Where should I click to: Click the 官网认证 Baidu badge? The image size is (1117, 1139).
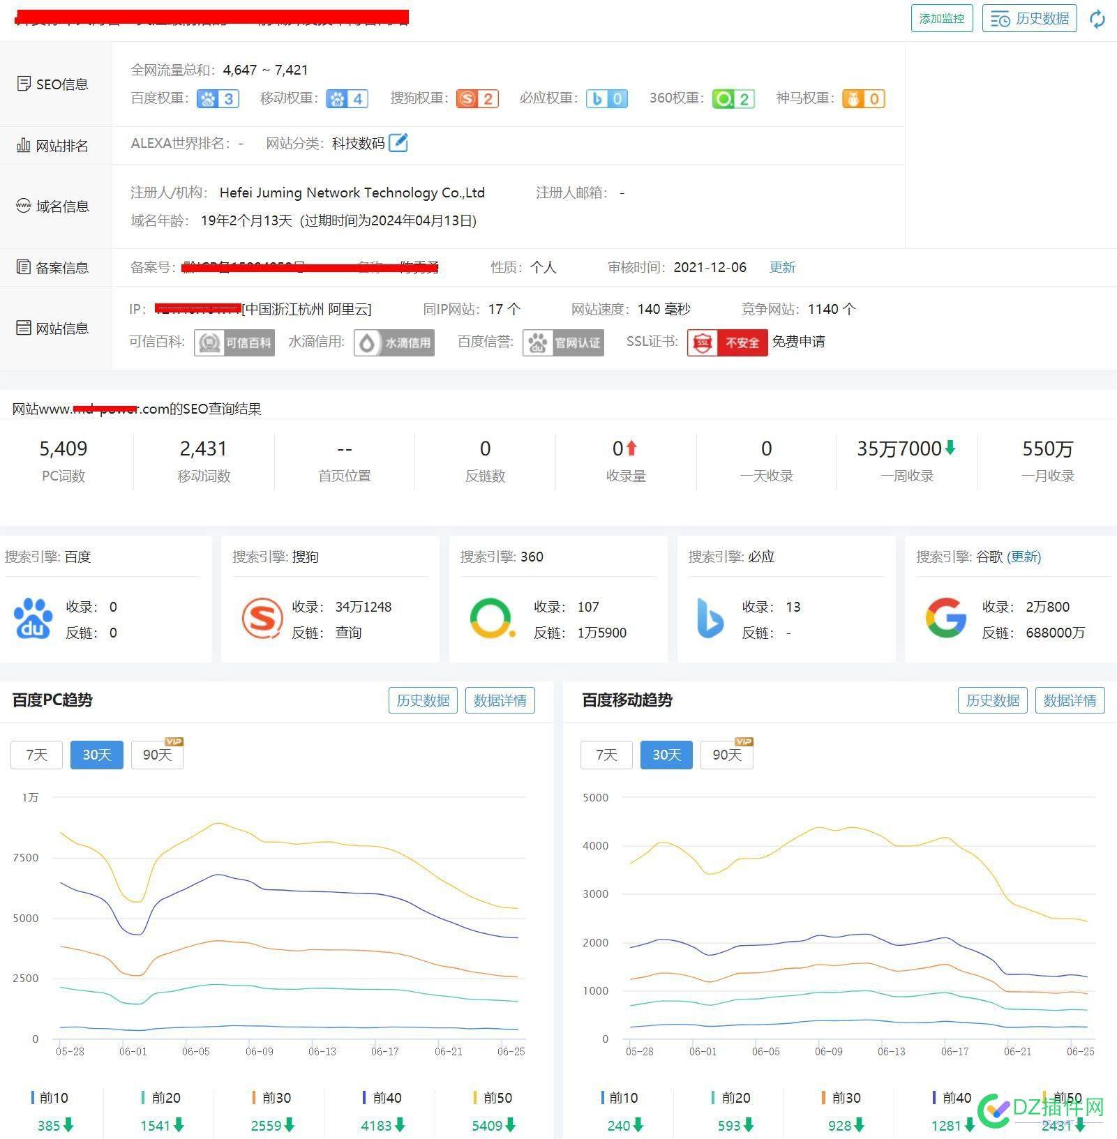563,342
